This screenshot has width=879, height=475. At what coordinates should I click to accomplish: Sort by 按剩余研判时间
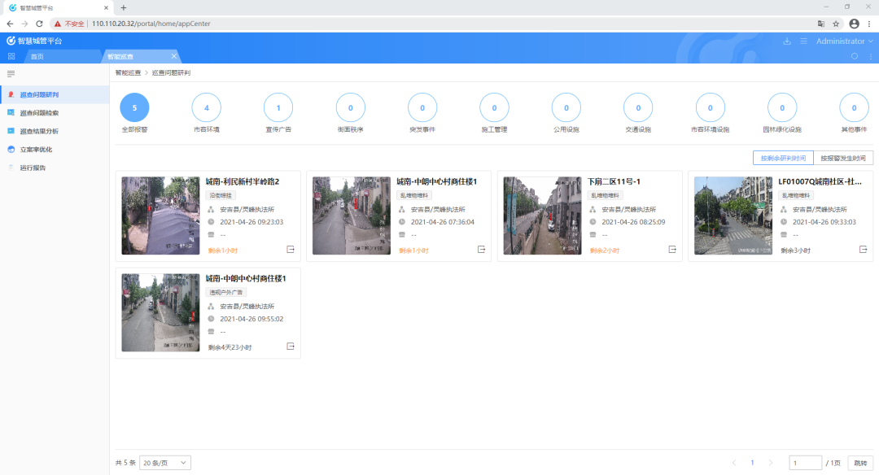point(783,159)
